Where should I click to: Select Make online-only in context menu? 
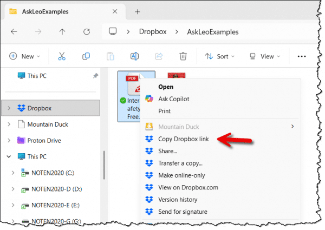coord(181,175)
